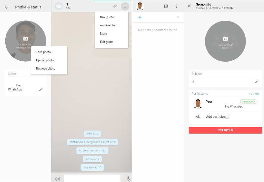This screenshot has height=182, width=264.
Task: Edit the group subject with pencil icon
Action: coord(257,81)
